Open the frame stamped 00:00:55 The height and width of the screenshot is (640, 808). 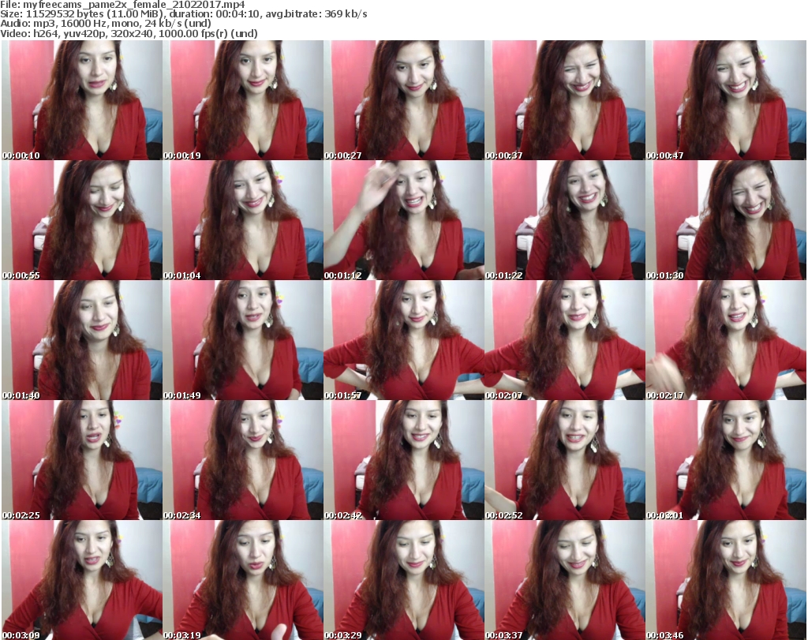pos(82,220)
